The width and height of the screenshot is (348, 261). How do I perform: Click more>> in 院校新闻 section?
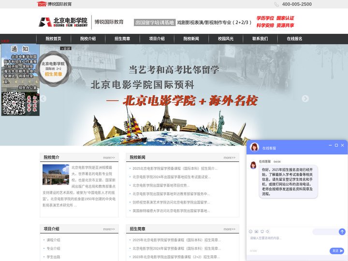tap(229, 158)
